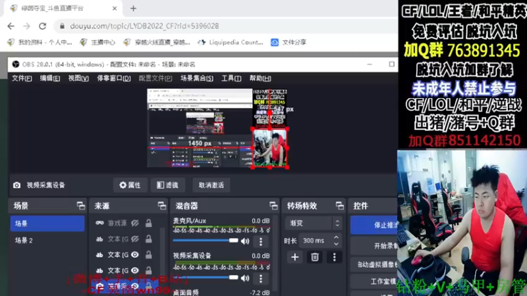Image resolution: width=527 pixels, height=296 pixels.
Task: Go back in the browser
Action: pyautogui.click(x=11, y=26)
